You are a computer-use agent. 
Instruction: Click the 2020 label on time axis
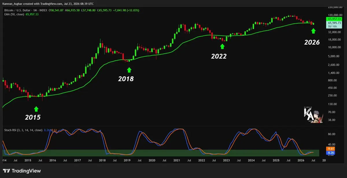point(152,160)
